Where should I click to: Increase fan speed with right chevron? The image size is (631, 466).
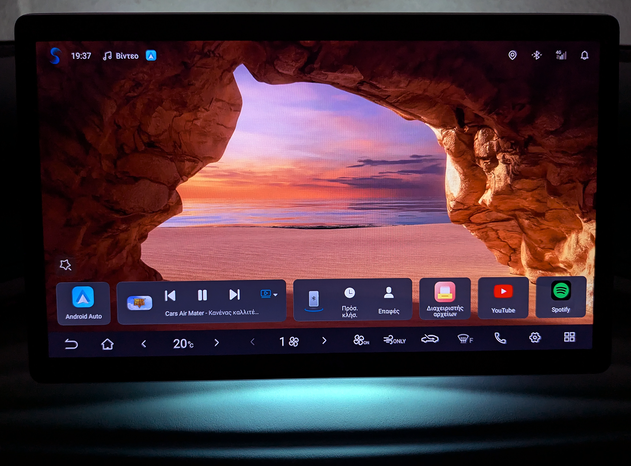(324, 341)
